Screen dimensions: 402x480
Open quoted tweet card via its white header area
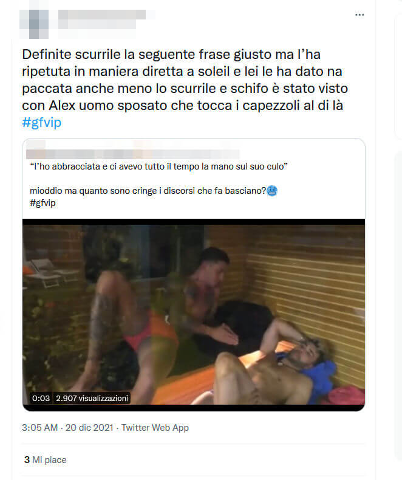pyautogui.click(x=194, y=179)
